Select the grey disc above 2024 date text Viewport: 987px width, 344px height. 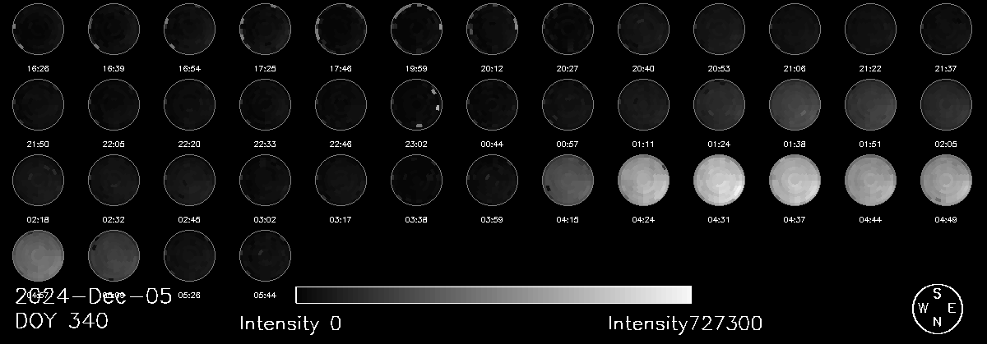pos(38,255)
